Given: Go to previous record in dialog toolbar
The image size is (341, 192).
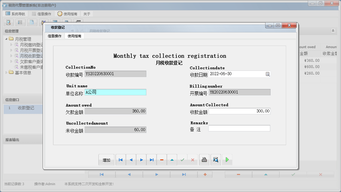Looking at the screenshot, I should 131,160.
